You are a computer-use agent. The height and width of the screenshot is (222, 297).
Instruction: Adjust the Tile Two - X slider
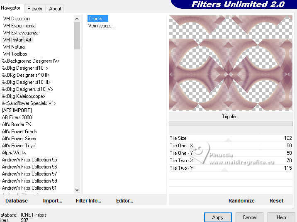point(231,161)
